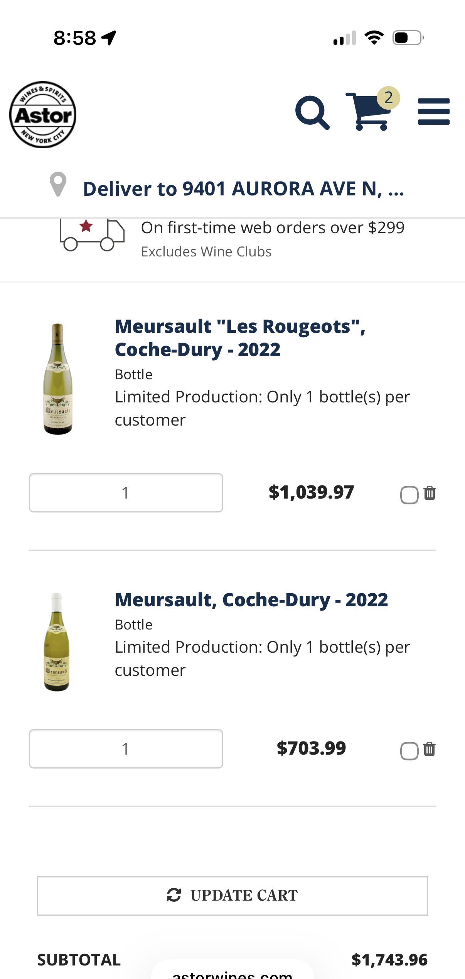This screenshot has height=979, width=465.
Task: Open Meursault "Les Rougeots" Coche-Dury product link
Action: 240,338
